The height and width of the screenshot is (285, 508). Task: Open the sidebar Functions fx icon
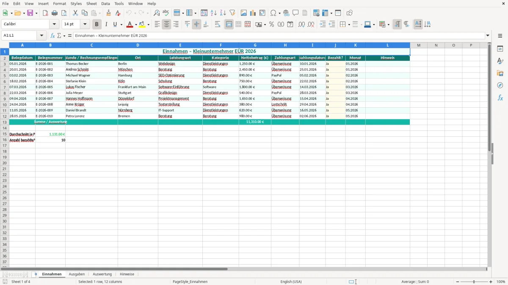pos(500,98)
